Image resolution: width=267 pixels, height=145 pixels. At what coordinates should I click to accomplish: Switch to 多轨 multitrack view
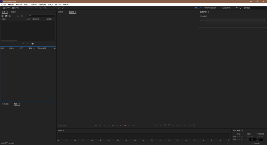[15, 8]
